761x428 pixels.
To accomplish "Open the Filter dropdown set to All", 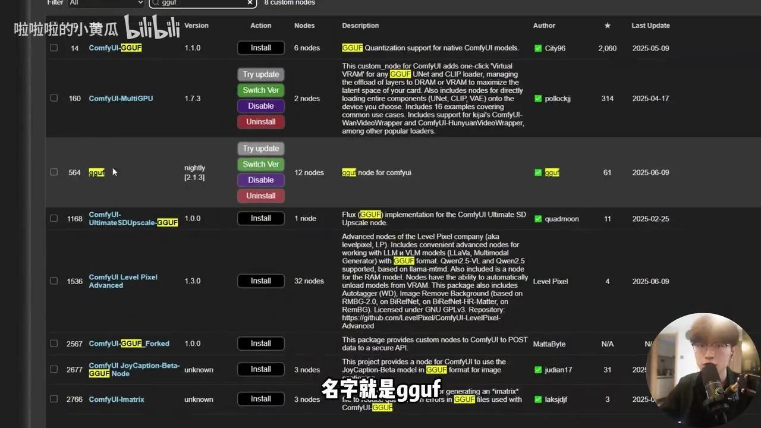I will (106, 2).
